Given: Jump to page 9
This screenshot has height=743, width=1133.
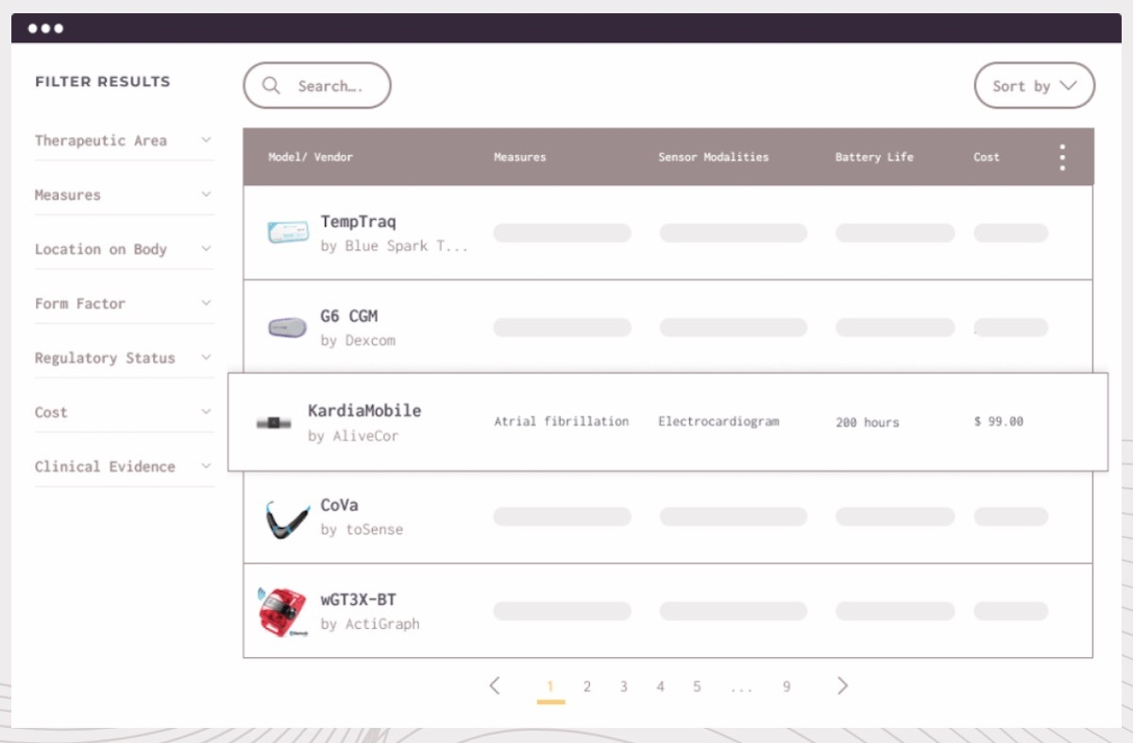Looking at the screenshot, I should [786, 687].
